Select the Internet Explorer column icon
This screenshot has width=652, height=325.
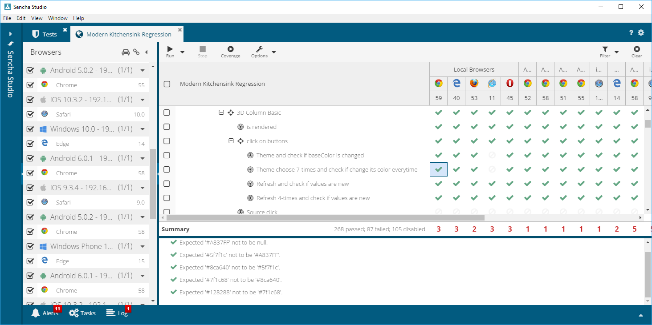coord(492,83)
